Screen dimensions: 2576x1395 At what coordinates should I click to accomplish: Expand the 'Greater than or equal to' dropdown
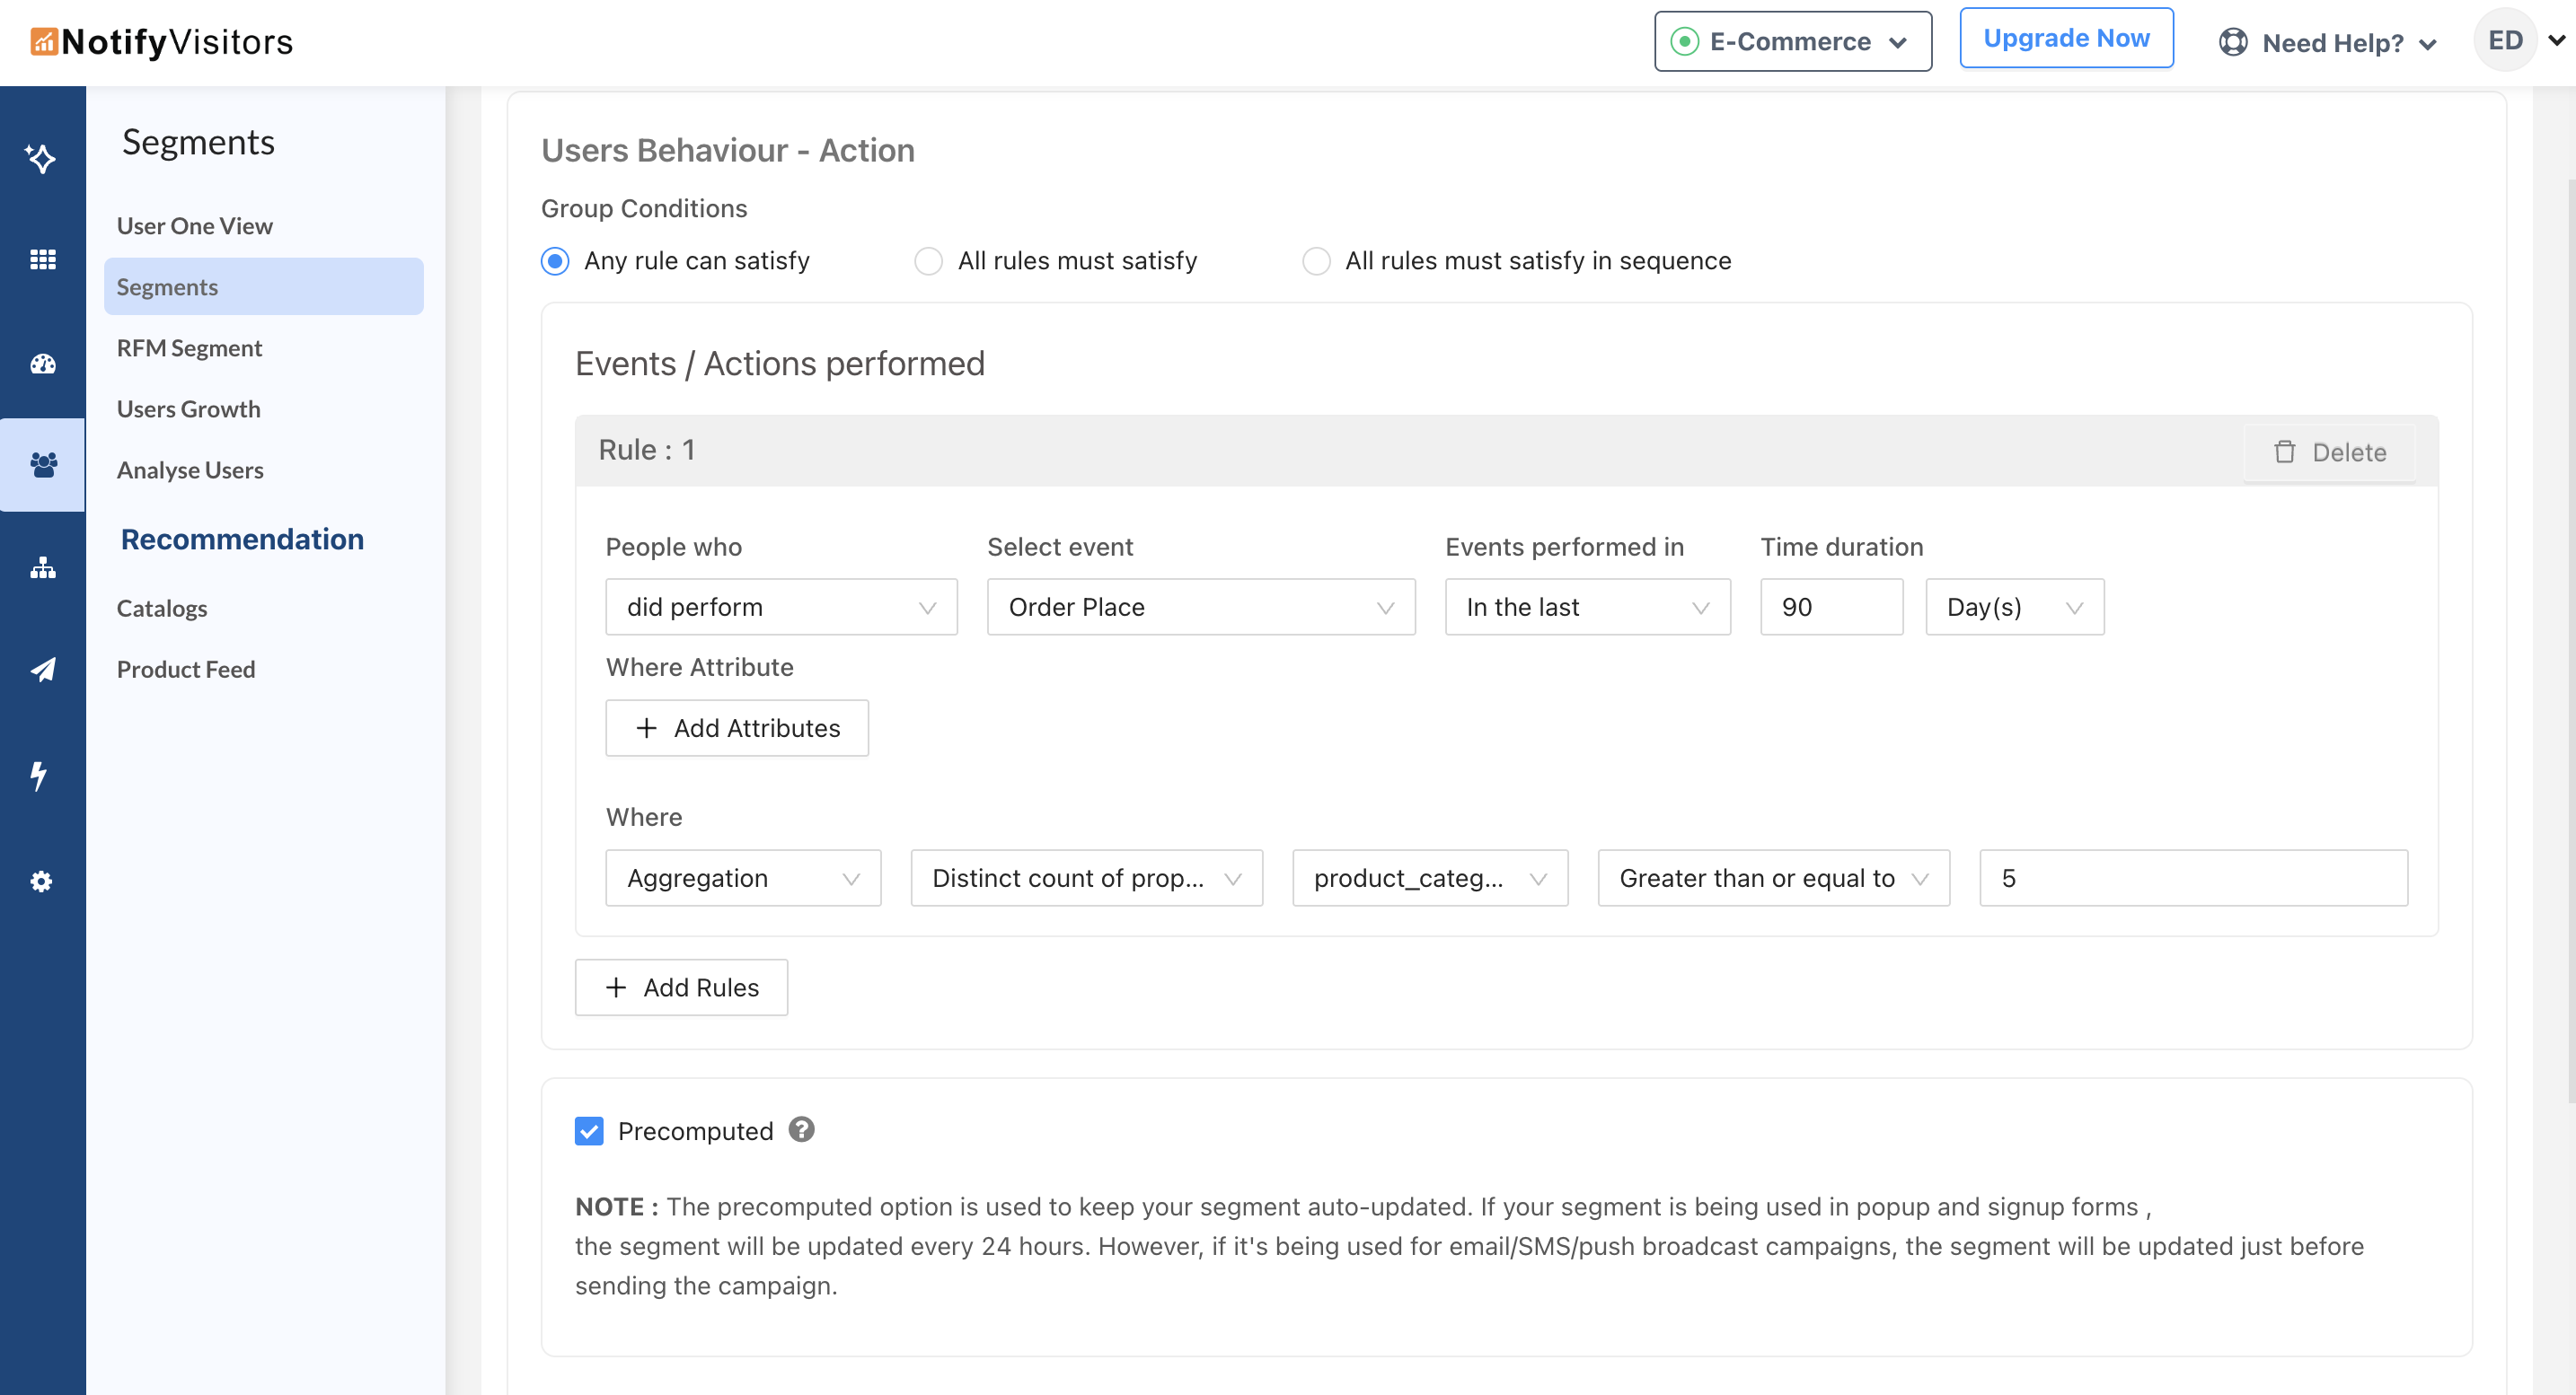coord(1773,877)
